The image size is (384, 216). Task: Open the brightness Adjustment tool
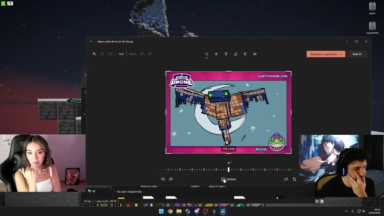point(216,54)
